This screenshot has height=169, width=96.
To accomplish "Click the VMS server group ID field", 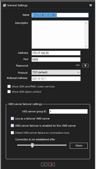I will (x=68, y=111).
